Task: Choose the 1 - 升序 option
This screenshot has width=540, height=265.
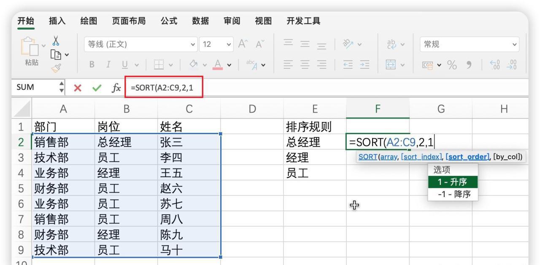Action: pyautogui.click(x=453, y=182)
